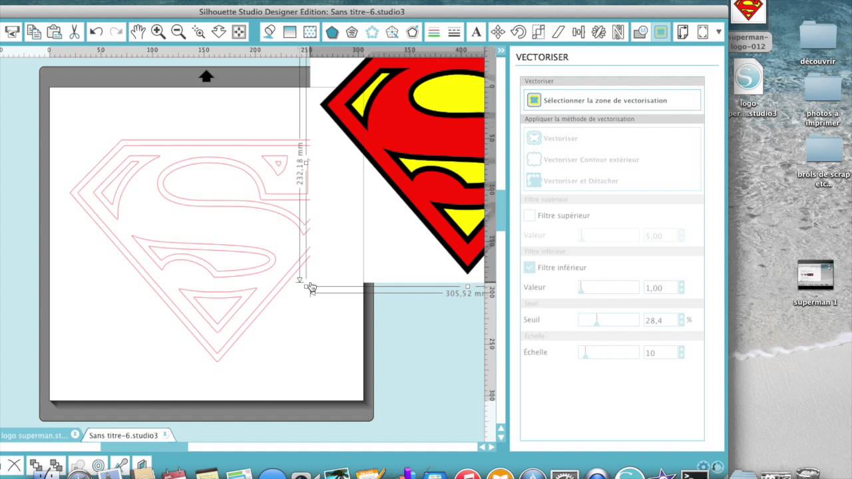Click Sélectionner la zone de vectorisation
852x479 pixels.
(612, 100)
